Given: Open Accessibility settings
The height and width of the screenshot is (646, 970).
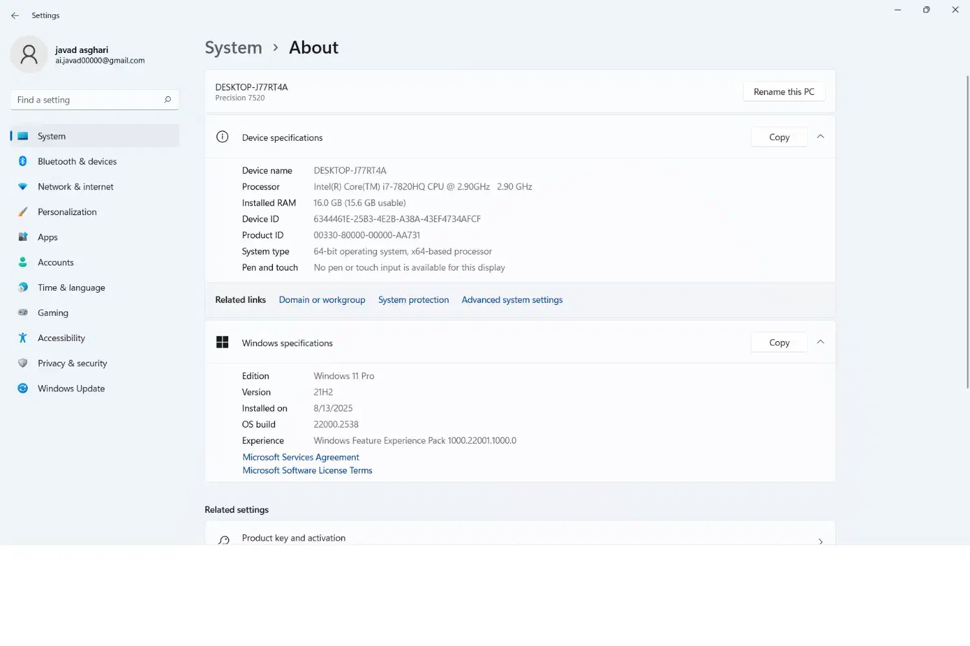Looking at the screenshot, I should point(61,338).
